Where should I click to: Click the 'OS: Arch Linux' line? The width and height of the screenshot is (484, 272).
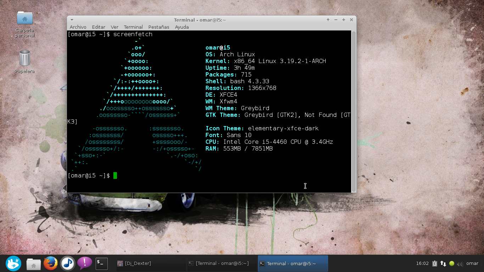(230, 55)
